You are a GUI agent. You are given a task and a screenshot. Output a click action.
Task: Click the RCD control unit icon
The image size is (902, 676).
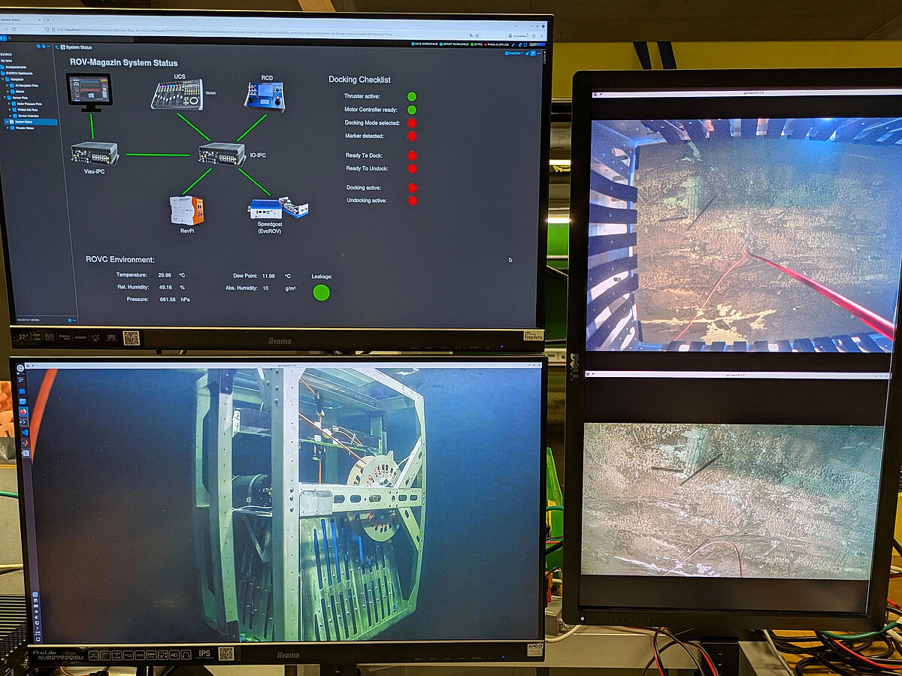tap(265, 97)
